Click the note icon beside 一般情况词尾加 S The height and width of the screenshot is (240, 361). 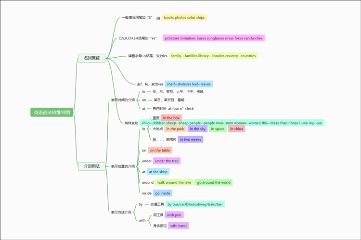tap(158, 18)
